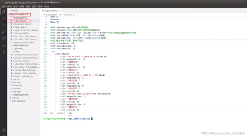Screen dimensions: 247x136
Task: Expand the __pycache__ folder
Action: (18, 49)
